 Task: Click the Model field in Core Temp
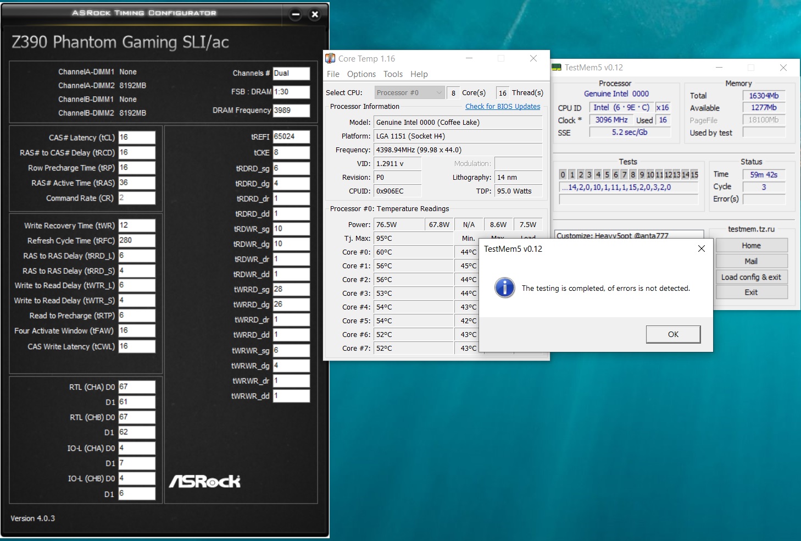pyautogui.click(x=458, y=122)
